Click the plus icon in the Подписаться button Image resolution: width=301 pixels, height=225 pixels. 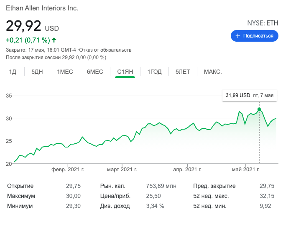tap(237, 36)
